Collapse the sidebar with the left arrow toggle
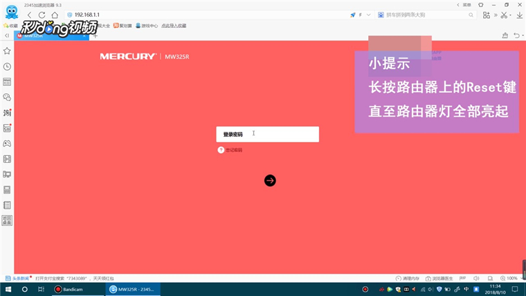 click(x=7, y=35)
